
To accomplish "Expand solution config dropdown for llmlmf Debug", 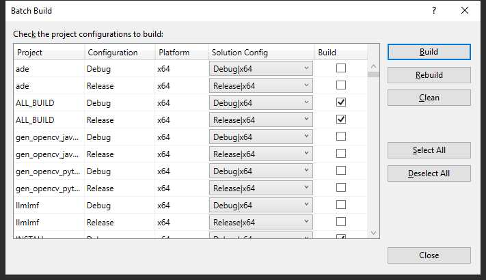I will [261, 205].
